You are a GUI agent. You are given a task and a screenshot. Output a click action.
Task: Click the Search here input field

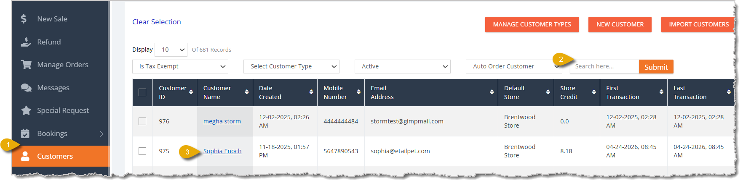tap(604, 66)
